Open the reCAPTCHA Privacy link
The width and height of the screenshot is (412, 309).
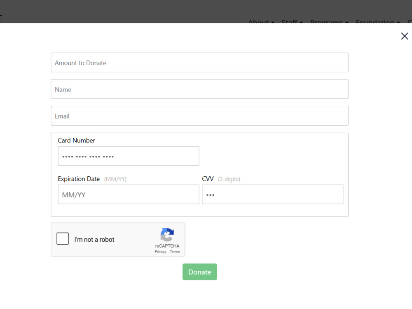(160, 252)
